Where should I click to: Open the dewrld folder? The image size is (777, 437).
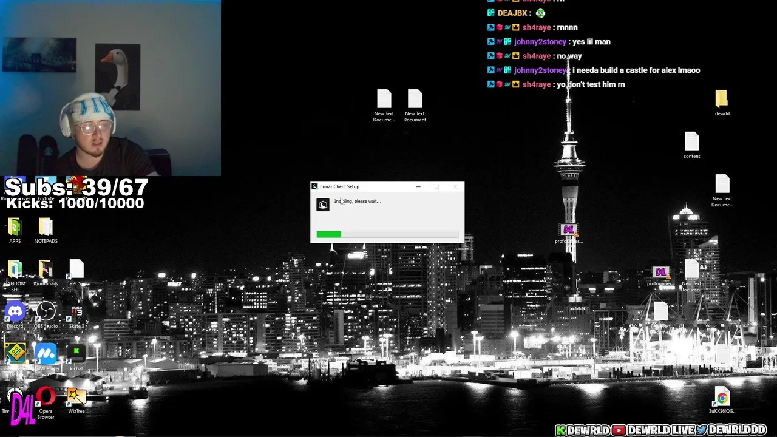click(722, 103)
